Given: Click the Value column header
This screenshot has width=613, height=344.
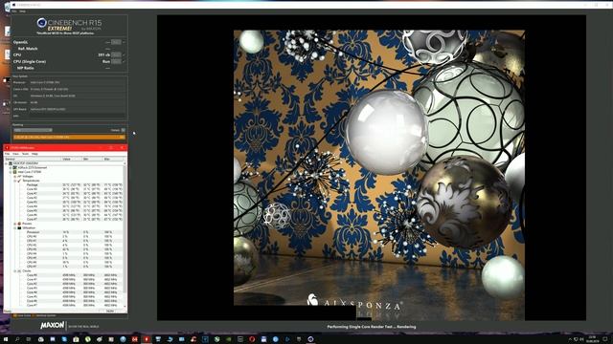Looking at the screenshot, I should pyautogui.click(x=72, y=160).
